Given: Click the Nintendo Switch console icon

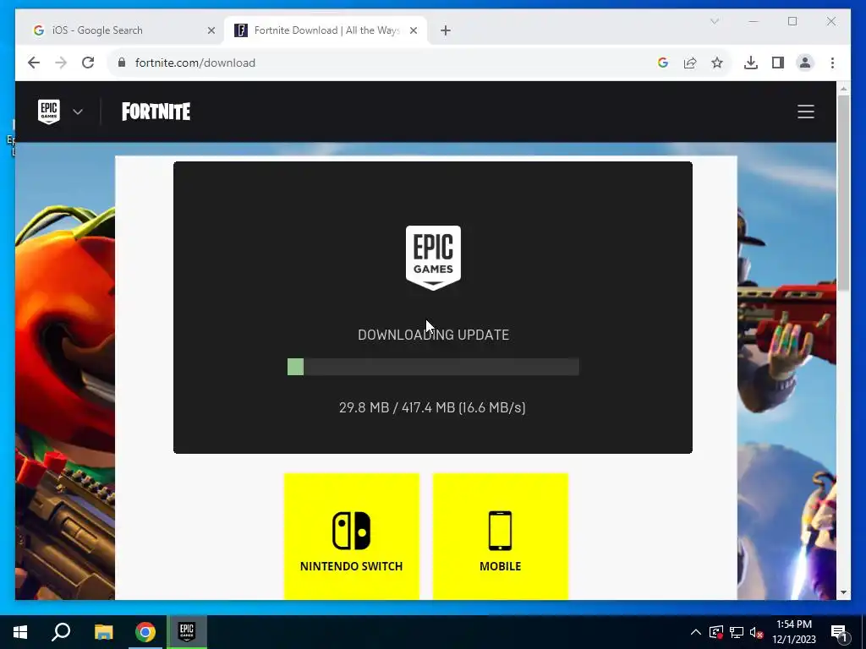Looking at the screenshot, I should pyautogui.click(x=351, y=531).
